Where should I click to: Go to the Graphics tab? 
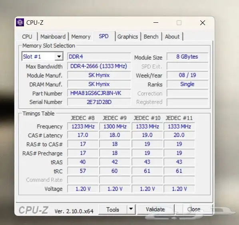[128, 37]
